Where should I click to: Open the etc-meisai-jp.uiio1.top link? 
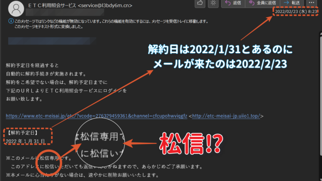tap(226, 116)
